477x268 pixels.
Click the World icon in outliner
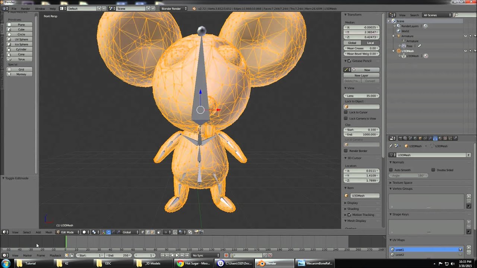(398, 31)
